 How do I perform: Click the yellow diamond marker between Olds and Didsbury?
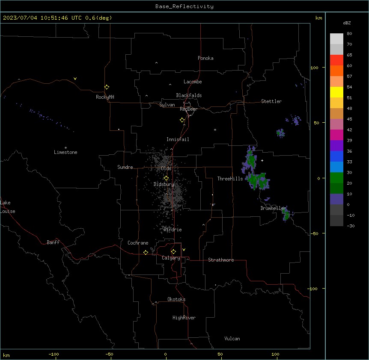166,178
